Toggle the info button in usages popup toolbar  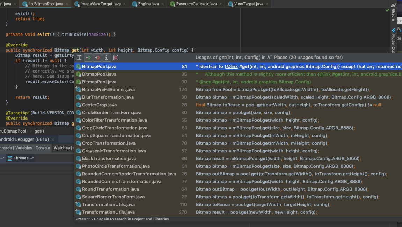(106, 58)
